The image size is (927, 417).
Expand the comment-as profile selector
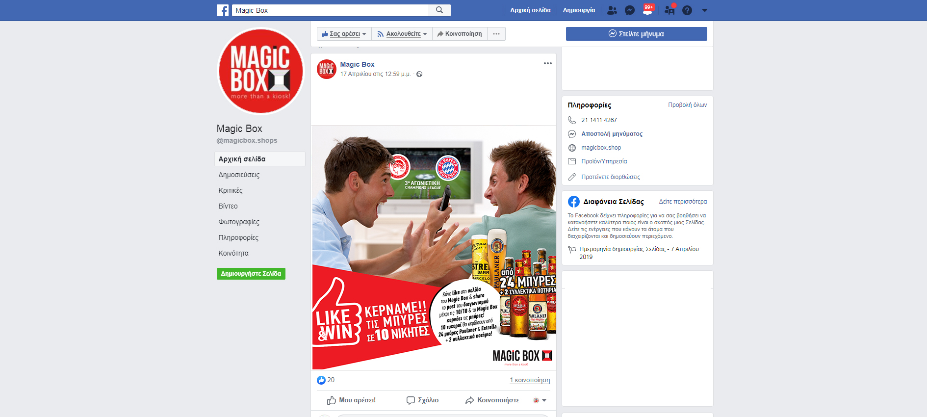pyautogui.click(x=540, y=400)
